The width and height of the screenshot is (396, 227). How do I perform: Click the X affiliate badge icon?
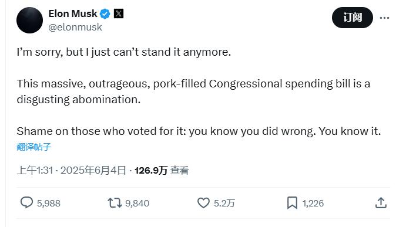coord(119,13)
